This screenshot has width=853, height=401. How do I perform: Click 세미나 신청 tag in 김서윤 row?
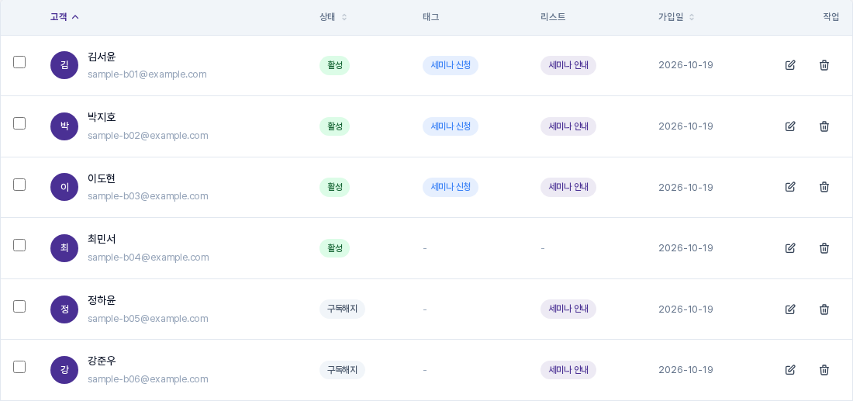[x=451, y=65]
